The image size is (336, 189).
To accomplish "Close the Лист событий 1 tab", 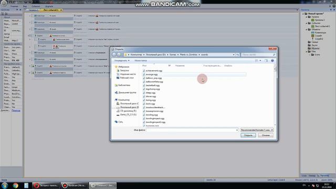I will click(61, 10).
